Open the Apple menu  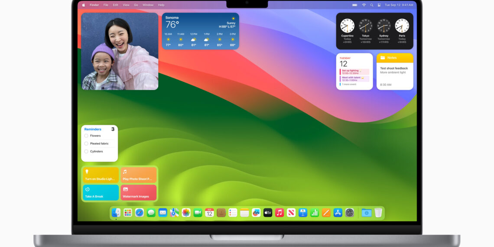tap(83, 5)
